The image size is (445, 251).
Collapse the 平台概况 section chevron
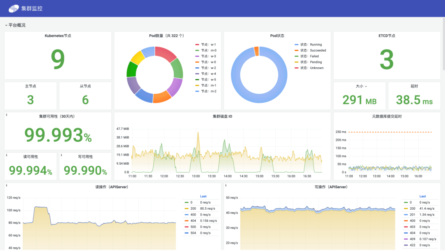click(x=6, y=25)
